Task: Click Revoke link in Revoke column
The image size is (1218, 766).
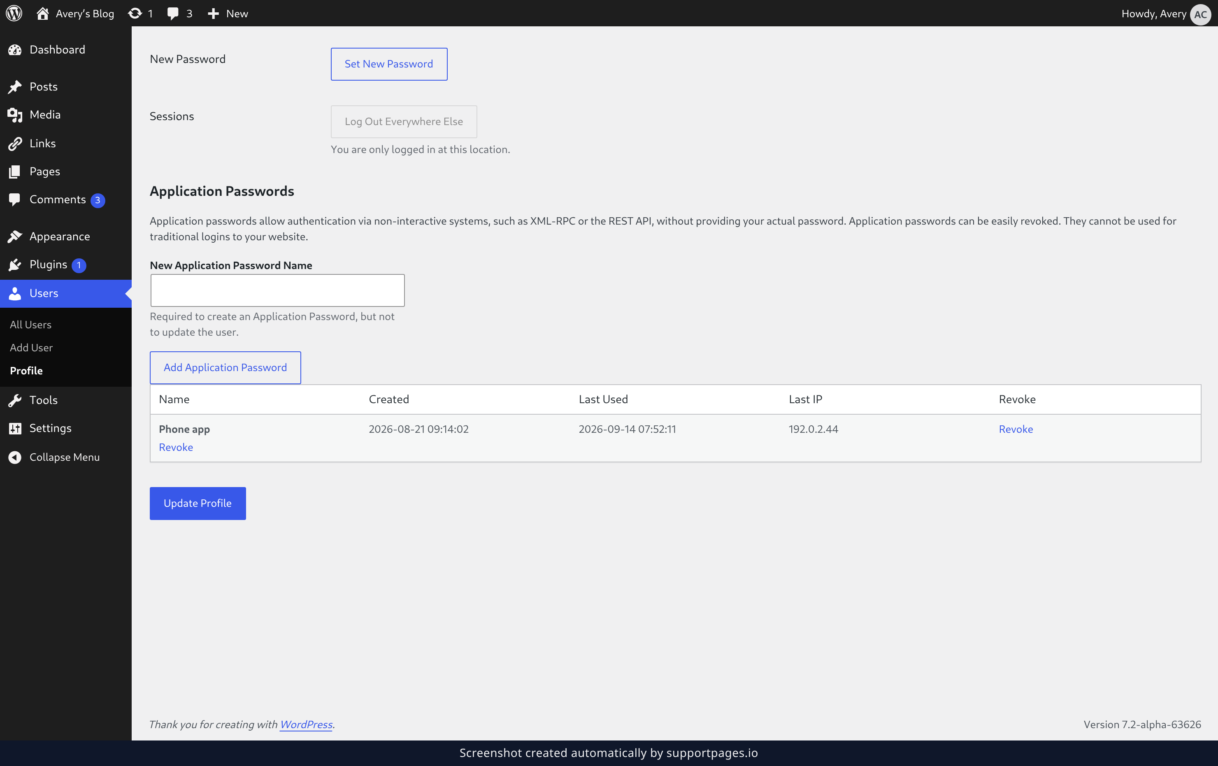Action: point(1016,429)
